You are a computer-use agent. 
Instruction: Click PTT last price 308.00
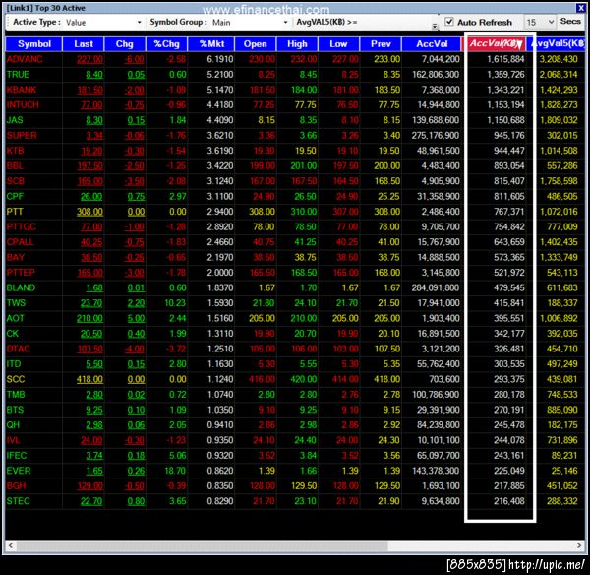point(89,212)
